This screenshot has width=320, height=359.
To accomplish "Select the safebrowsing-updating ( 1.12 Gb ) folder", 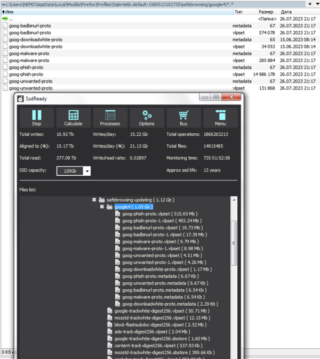I will point(140,200).
